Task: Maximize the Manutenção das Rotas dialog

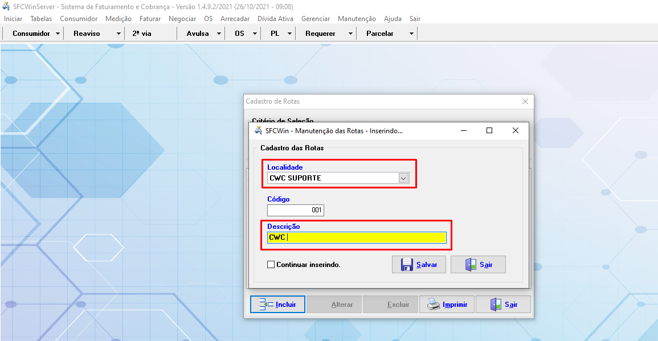Action: point(489,130)
